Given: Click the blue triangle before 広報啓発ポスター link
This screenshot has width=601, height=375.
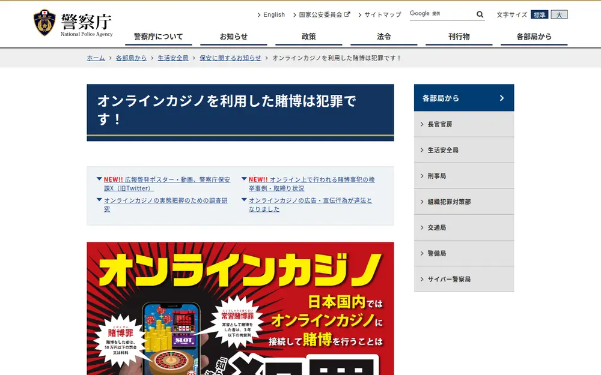Looking at the screenshot, I should (x=99, y=179).
